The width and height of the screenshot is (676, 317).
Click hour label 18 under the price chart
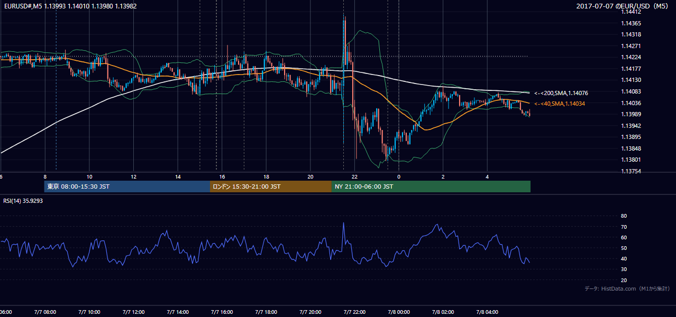coord(267,177)
